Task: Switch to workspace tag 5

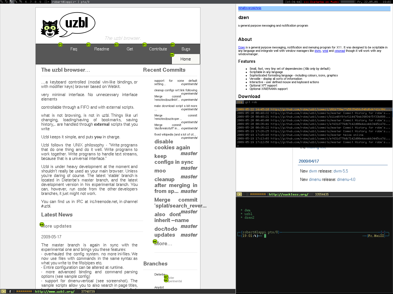Action: 21,2
